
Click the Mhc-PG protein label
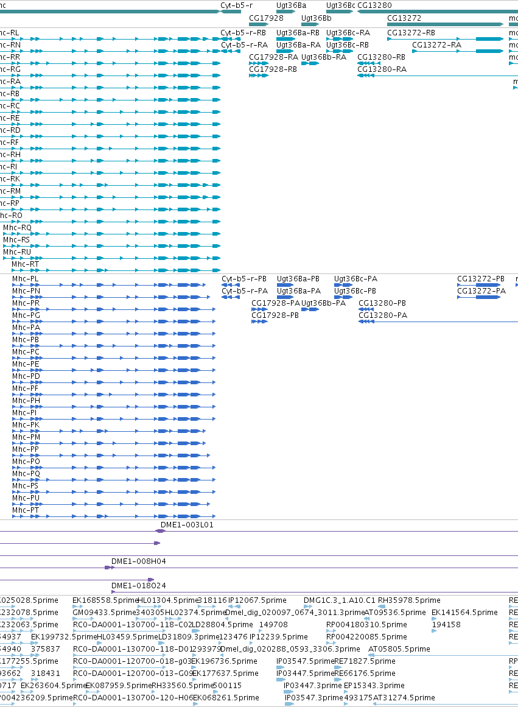(26, 315)
